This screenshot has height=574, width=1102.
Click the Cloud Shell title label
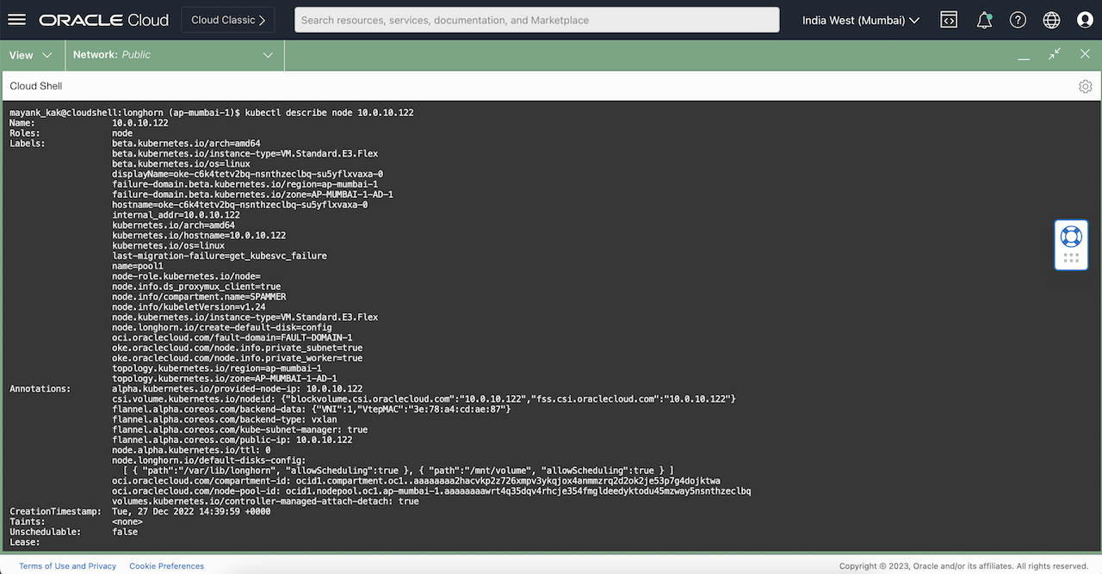pyautogui.click(x=36, y=86)
